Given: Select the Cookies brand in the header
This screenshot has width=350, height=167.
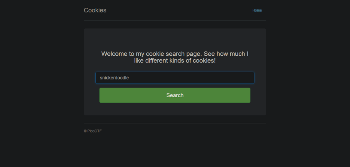Looking at the screenshot, I should [95, 10].
